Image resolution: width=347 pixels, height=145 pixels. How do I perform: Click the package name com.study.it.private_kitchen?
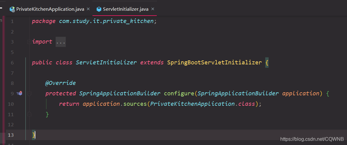pyautogui.click(x=106, y=21)
